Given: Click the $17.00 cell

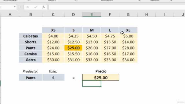Looking at the screenshot, I should pyautogui.click(x=128, y=54).
